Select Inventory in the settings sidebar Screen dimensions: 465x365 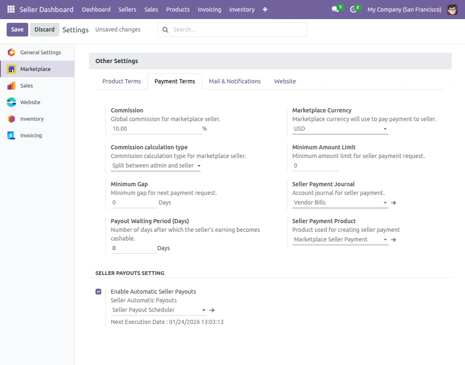(x=32, y=119)
